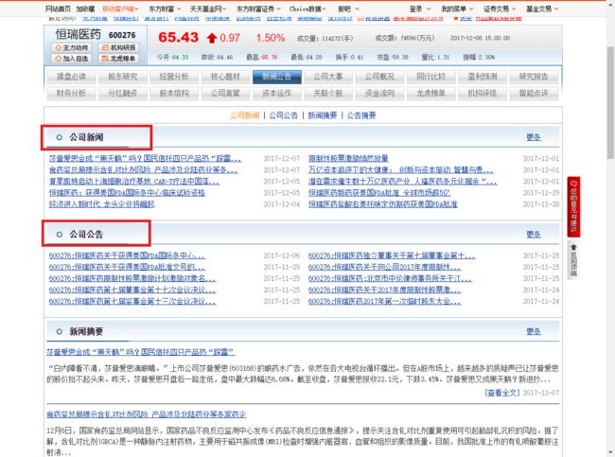Jump to 公司新闻 in the orange sub-navigation
The width and height of the screenshot is (615, 457).
[x=244, y=115]
